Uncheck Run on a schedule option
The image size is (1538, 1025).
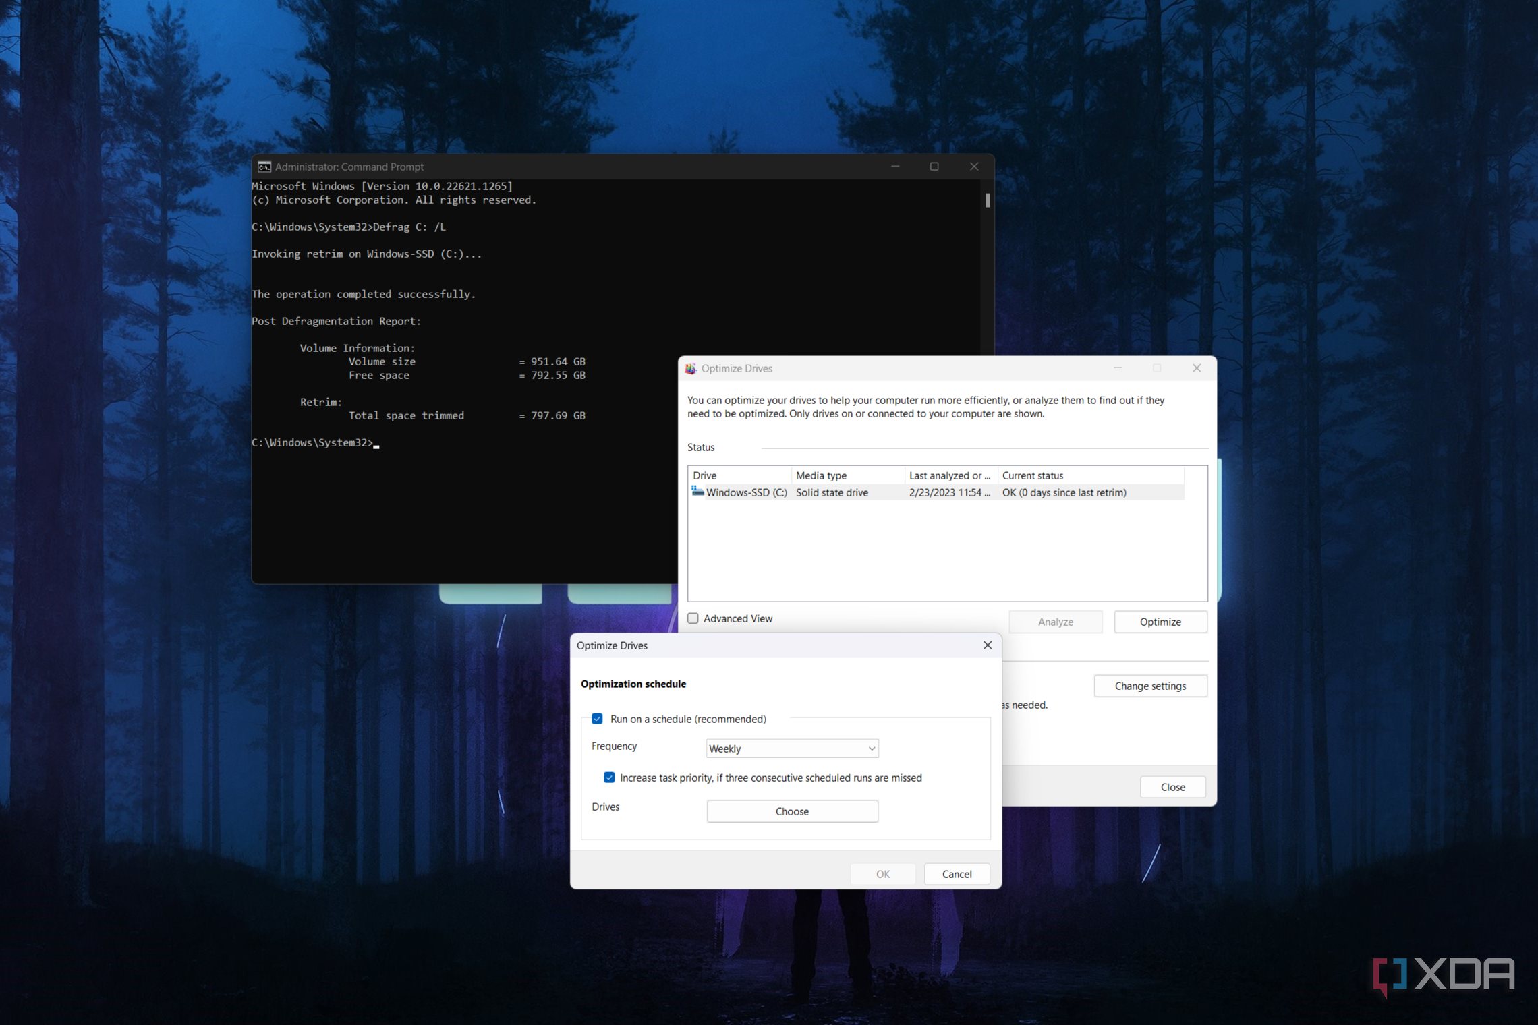click(597, 719)
